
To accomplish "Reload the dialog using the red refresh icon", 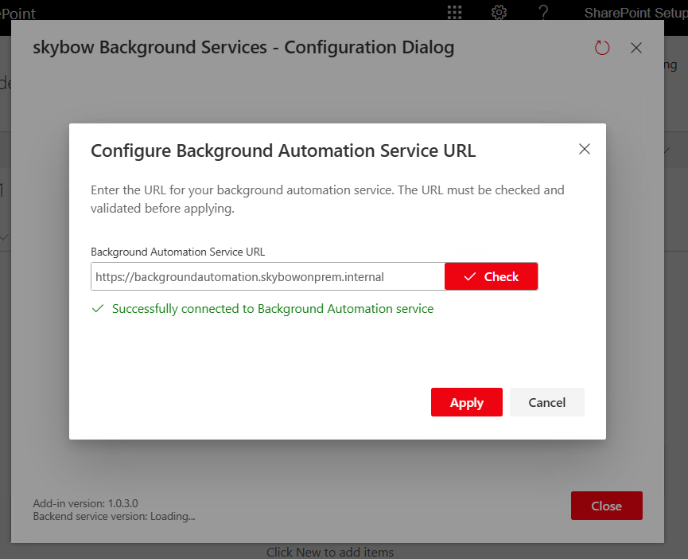I will click(x=602, y=48).
